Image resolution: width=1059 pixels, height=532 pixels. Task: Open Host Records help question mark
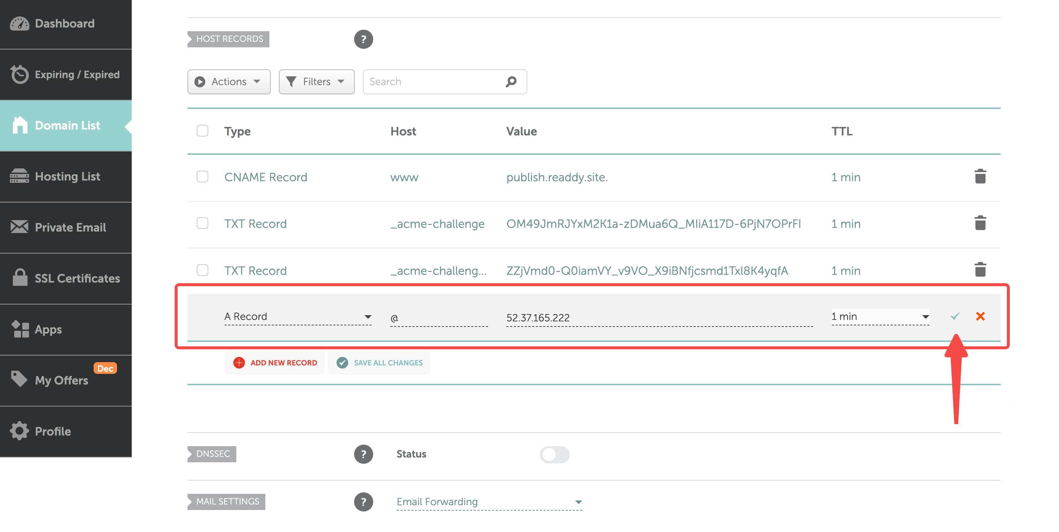(x=363, y=39)
